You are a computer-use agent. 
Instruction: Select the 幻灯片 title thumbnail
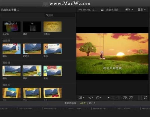click(x=32, y=49)
